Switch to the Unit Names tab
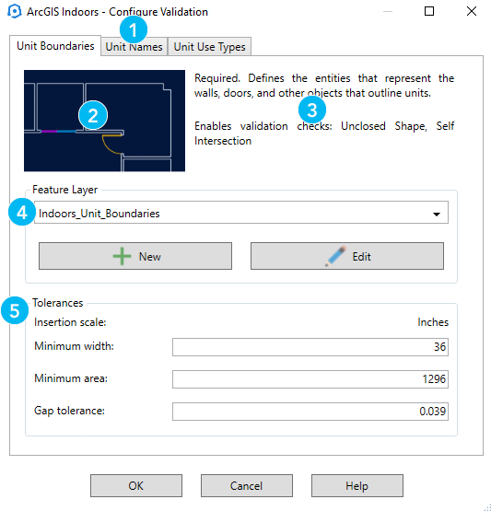The height and width of the screenshot is (511, 491). (x=134, y=47)
